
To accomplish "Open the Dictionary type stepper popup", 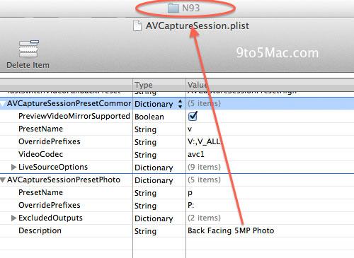I will (180, 104).
